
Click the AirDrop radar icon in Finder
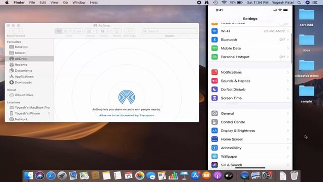click(x=127, y=97)
